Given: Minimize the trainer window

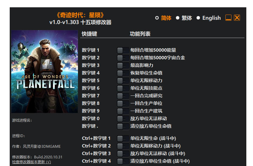Looking at the screenshot, I should 228,18.
